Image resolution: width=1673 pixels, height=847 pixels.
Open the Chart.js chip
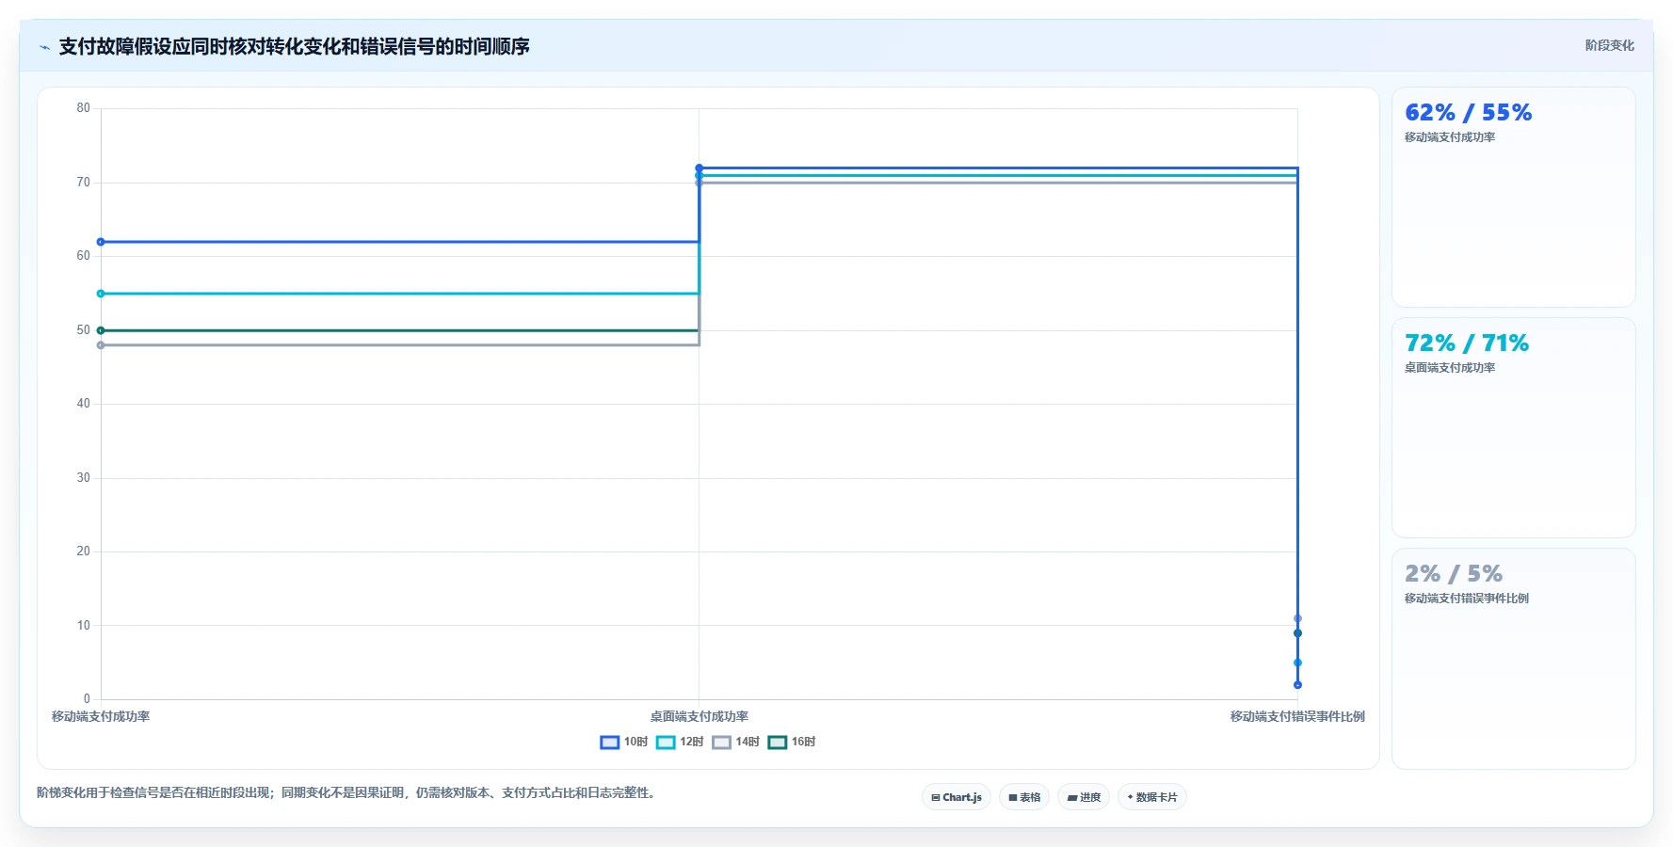(957, 797)
